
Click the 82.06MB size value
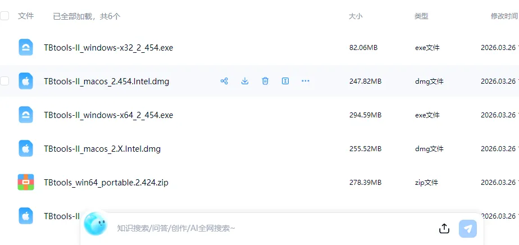[x=363, y=48]
